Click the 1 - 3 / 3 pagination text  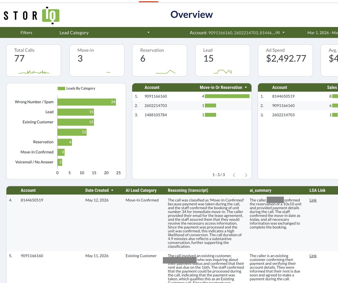point(219,175)
